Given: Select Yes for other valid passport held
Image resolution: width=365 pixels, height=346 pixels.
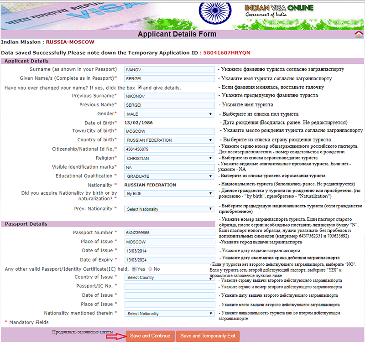Looking at the screenshot, I should pyautogui.click(x=134, y=269).
